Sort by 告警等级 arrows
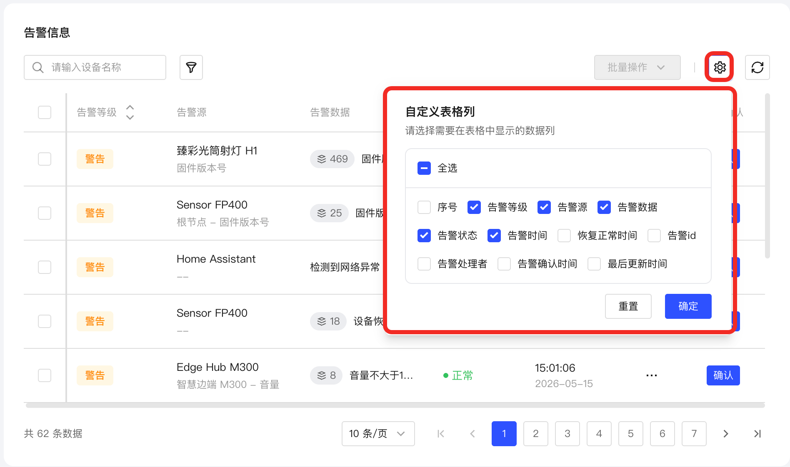790x467 pixels. (x=130, y=112)
